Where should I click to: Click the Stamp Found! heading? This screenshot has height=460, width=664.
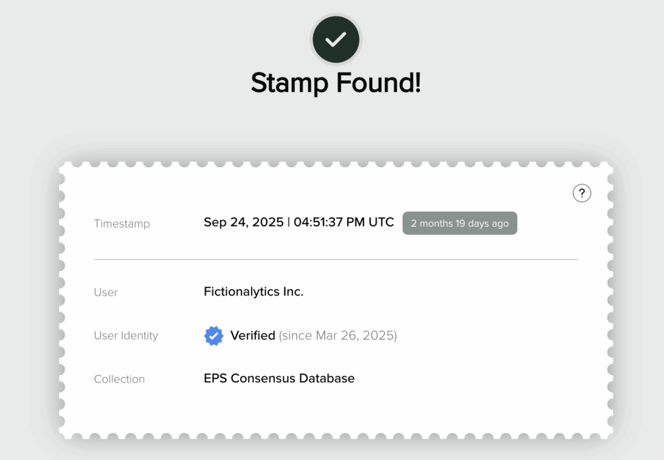point(335,83)
